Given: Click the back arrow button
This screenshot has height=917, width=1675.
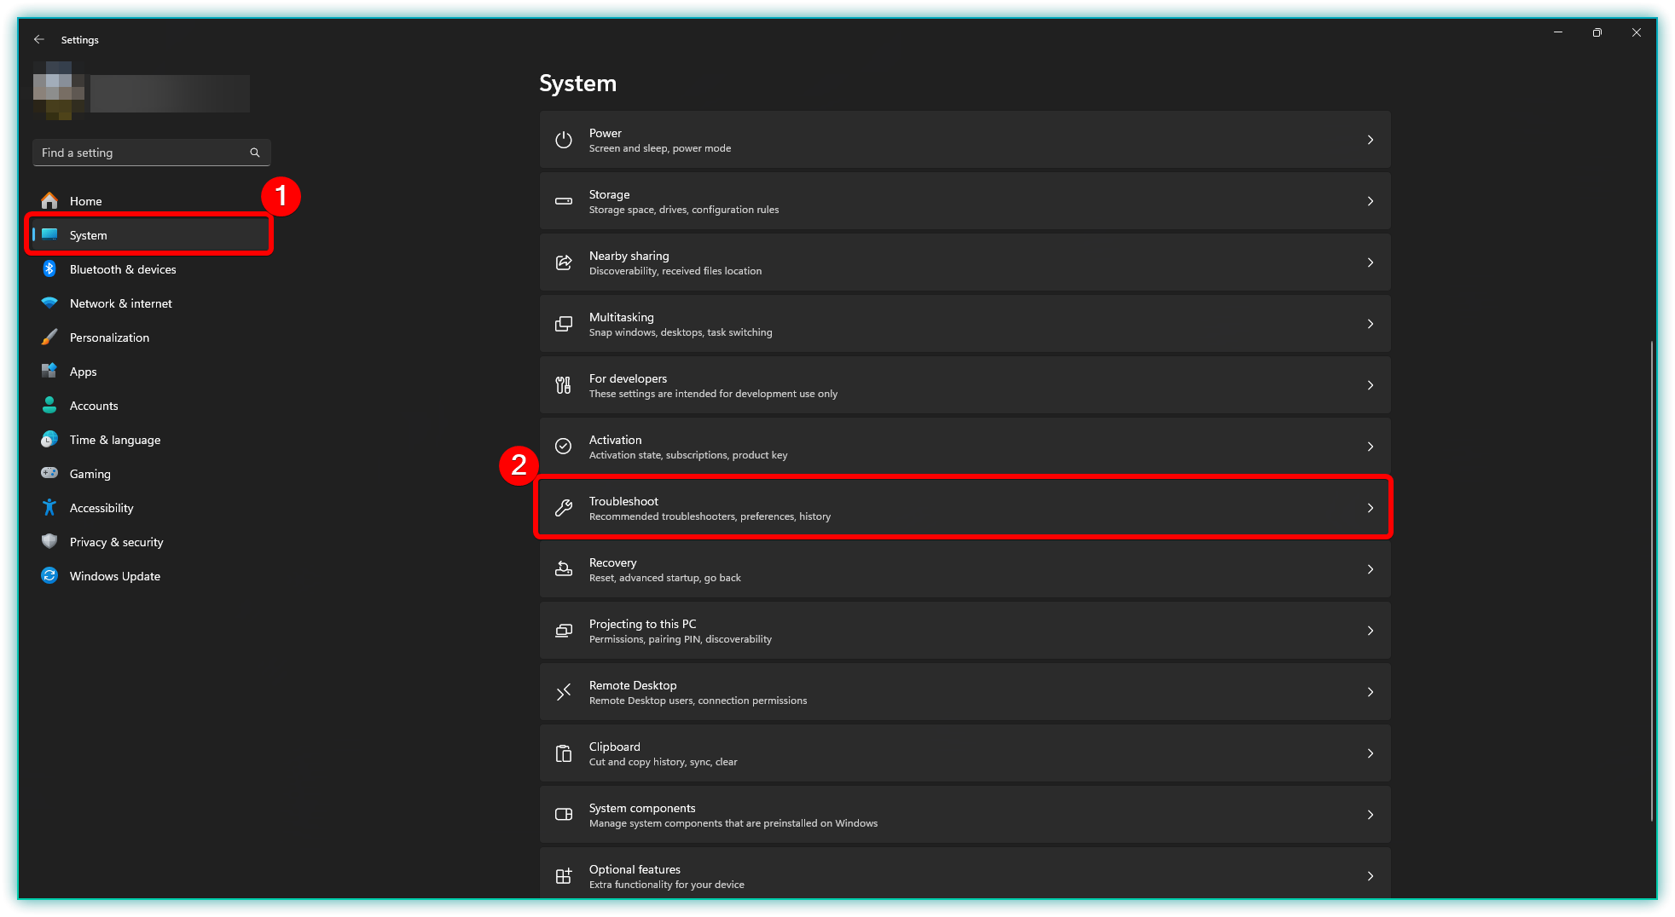Looking at the screenshot, I should 39,39.
